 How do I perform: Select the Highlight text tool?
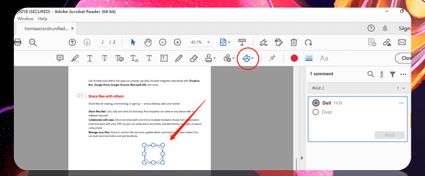(x=75, y=58)
